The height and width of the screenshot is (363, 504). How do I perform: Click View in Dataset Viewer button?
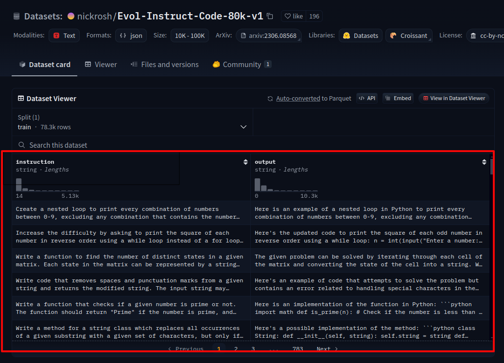click(454, 98)
